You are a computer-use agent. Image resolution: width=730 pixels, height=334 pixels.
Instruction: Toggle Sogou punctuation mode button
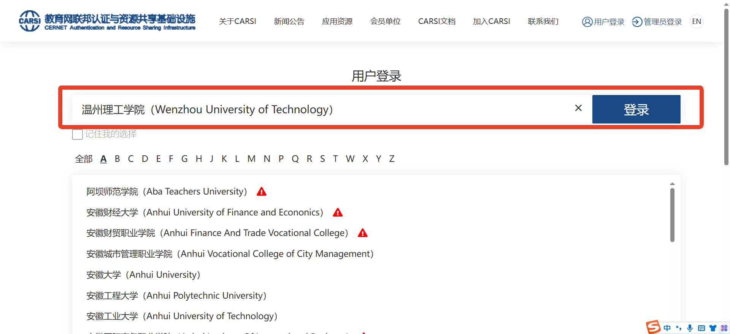point(679,328)
